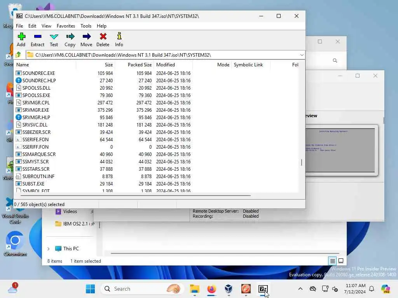Click the search magnifier in background window
Viewport: 398px width, 298px height.
point(335,61)
